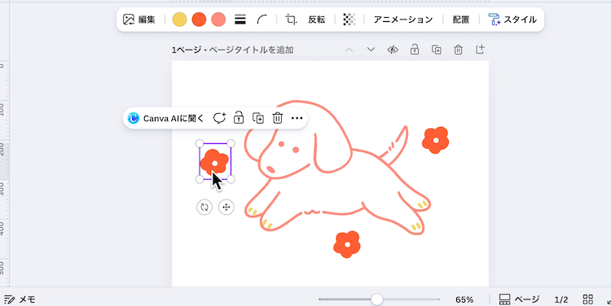Image resolution: width=611 pixels, height=306 pixels.
Task: Open the line weight style icon
Action: coord(240,20)
